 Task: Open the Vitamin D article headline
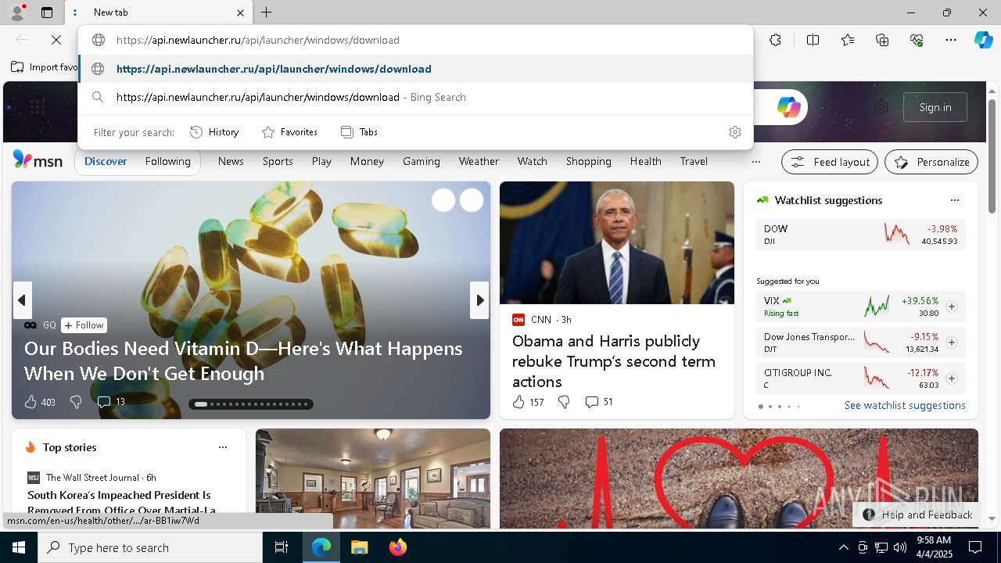coord(243,360)
